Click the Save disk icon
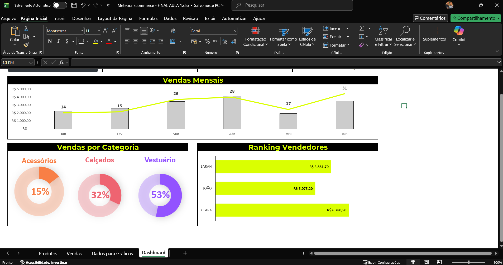The height and width of the screenshot is (265, 503). tap(74, 5)
